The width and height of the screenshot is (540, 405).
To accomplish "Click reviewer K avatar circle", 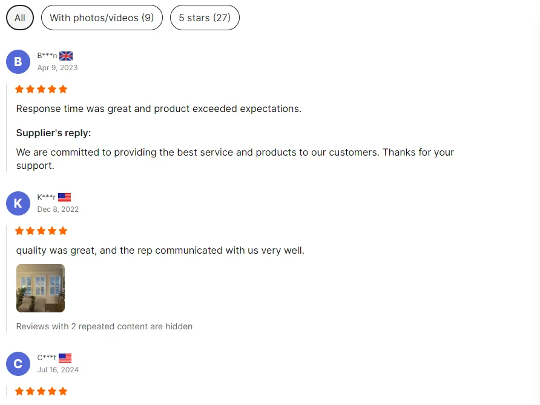I will pyautogui.click(x=18, y=203).
